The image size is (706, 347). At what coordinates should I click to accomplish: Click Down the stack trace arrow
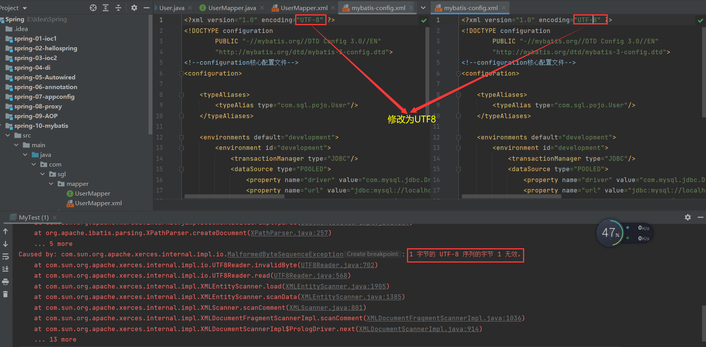click(x=5, y=244)
